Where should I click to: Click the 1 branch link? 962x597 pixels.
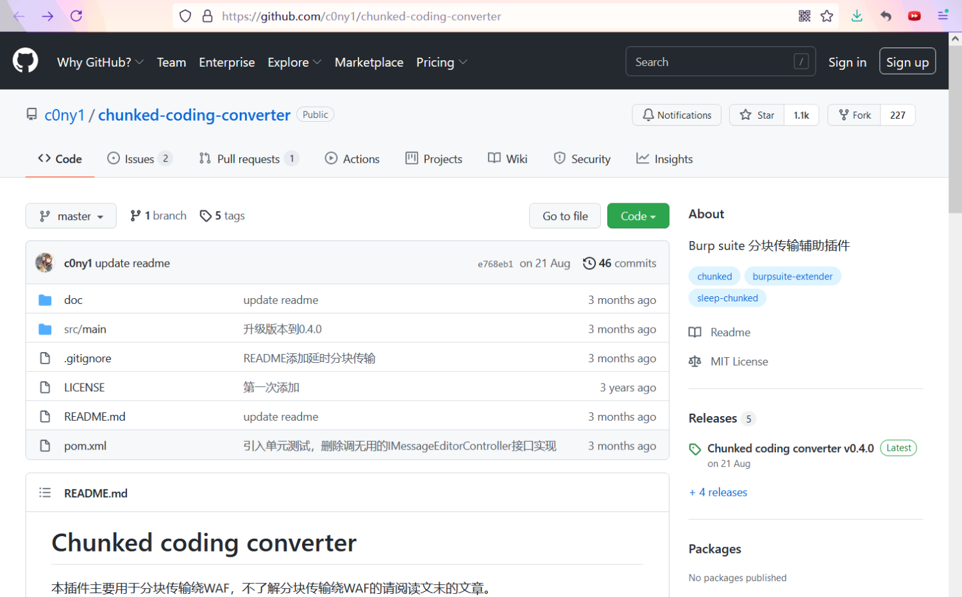click(x=158, y=215)
